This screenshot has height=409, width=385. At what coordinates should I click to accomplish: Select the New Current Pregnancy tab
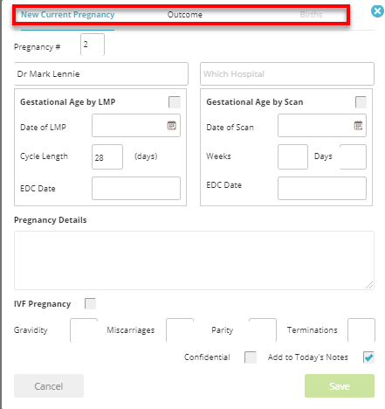tap(68, 15)
